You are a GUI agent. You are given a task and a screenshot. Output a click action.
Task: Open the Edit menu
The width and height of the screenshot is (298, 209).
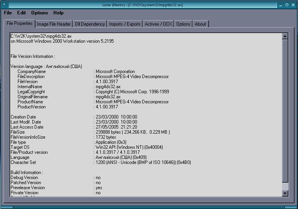(21, 13)
